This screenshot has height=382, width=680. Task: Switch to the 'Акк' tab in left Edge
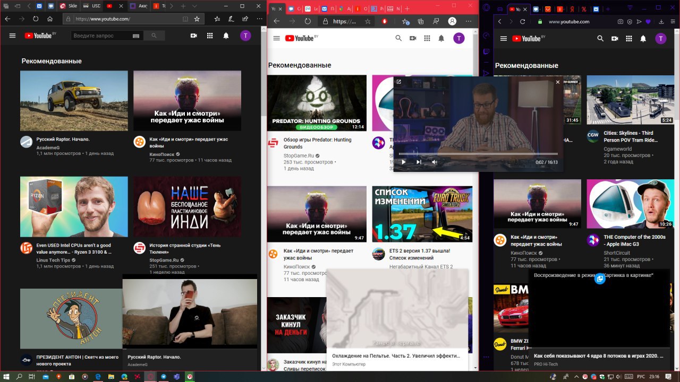point(139,6)
